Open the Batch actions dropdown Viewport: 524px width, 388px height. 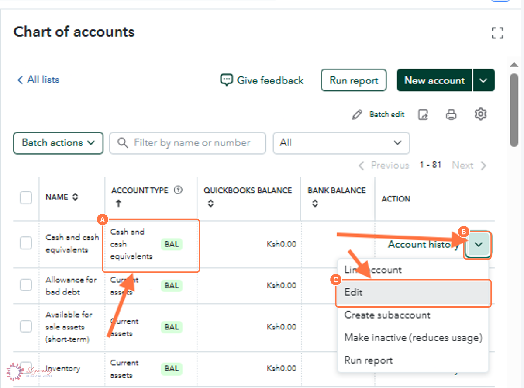[x=59, y=143]
